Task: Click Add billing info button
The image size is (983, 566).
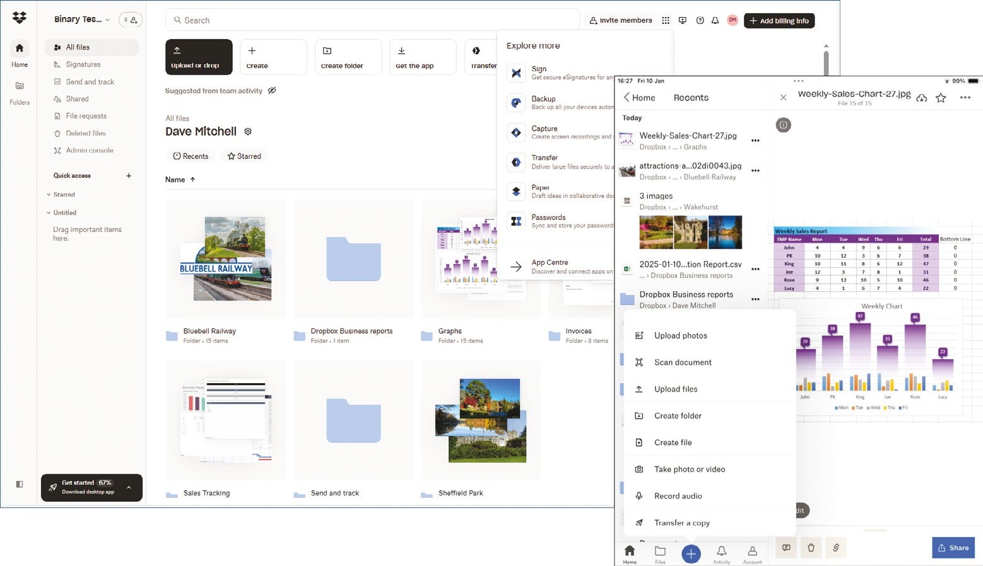Action: coord(779,21)
